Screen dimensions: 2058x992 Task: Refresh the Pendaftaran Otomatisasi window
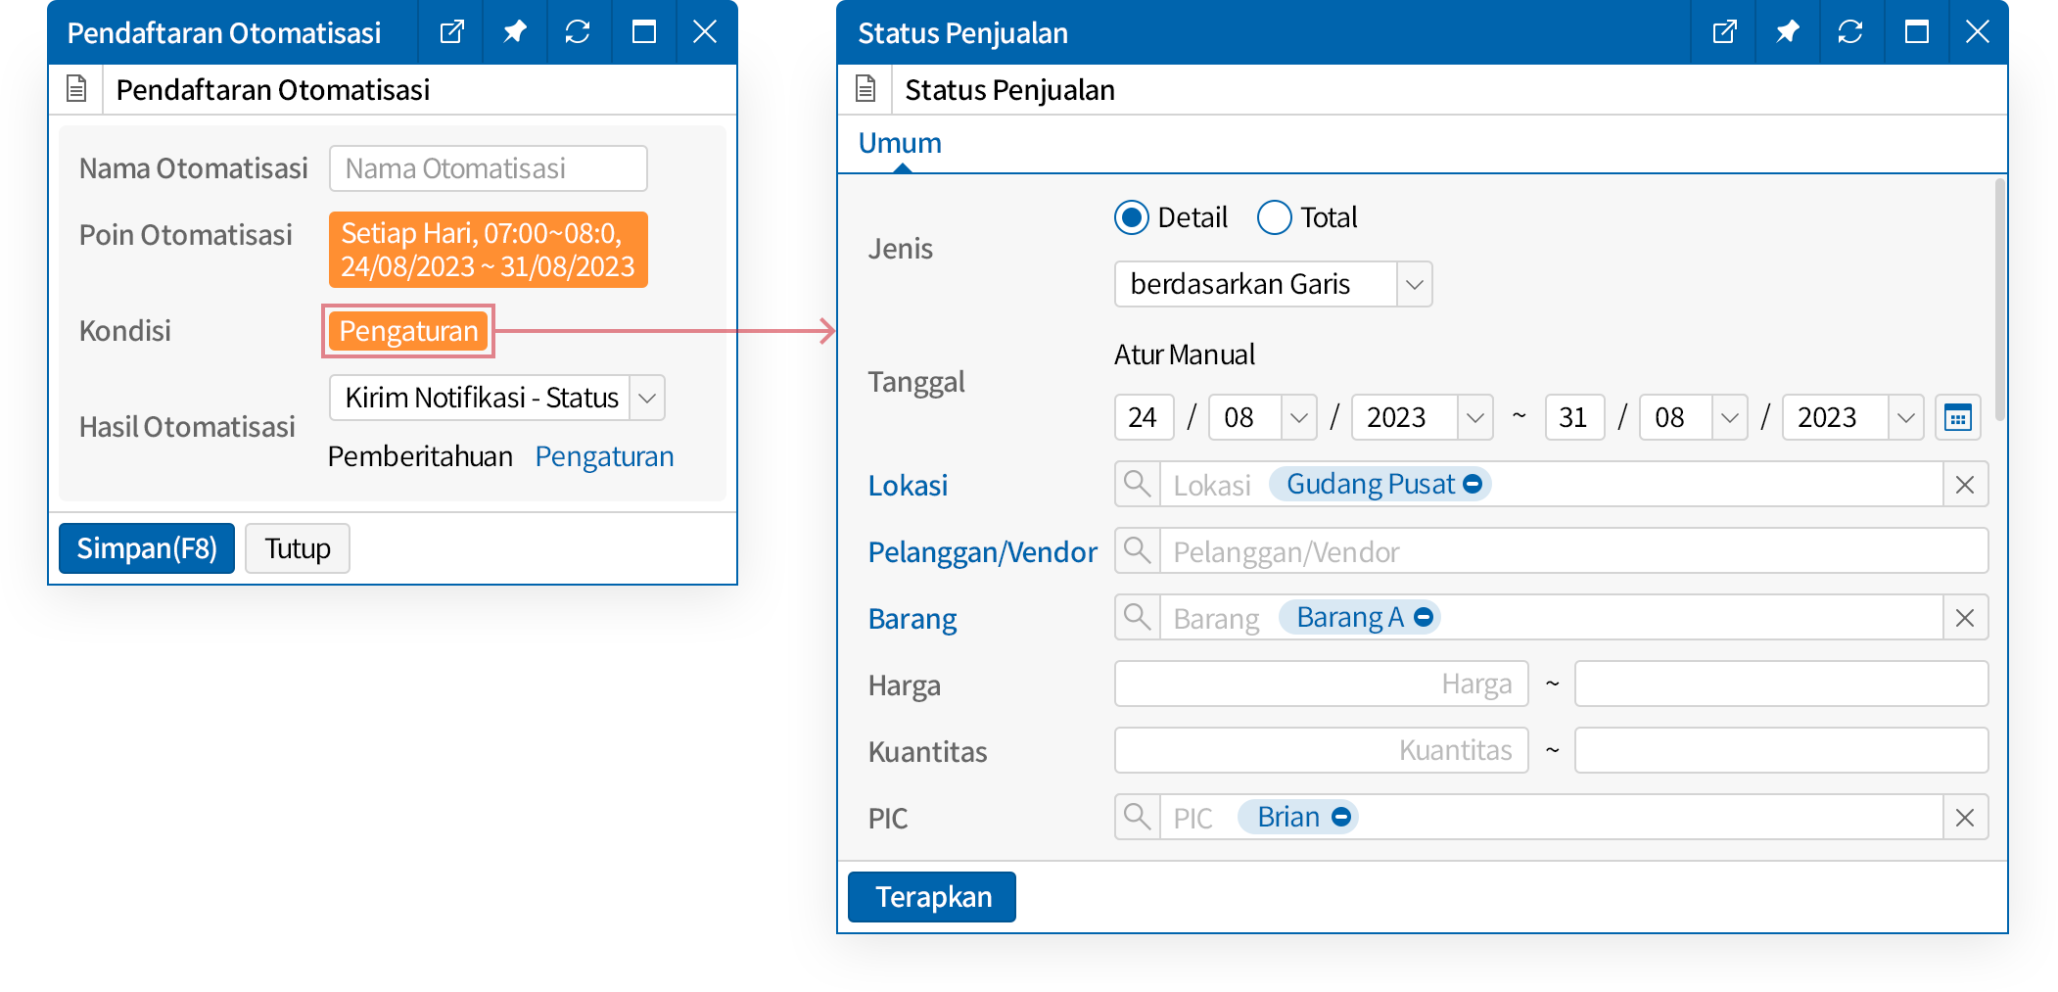tap(577, 32)
